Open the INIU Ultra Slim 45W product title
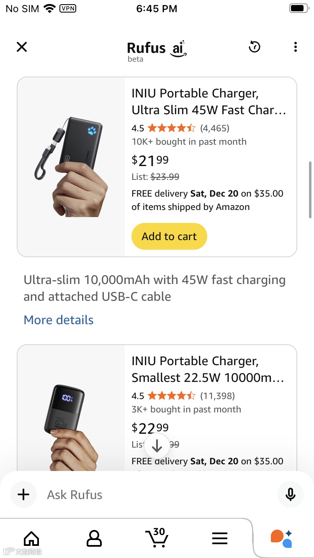Viewport: 314px width, 558px height. (x=208, y=102)
